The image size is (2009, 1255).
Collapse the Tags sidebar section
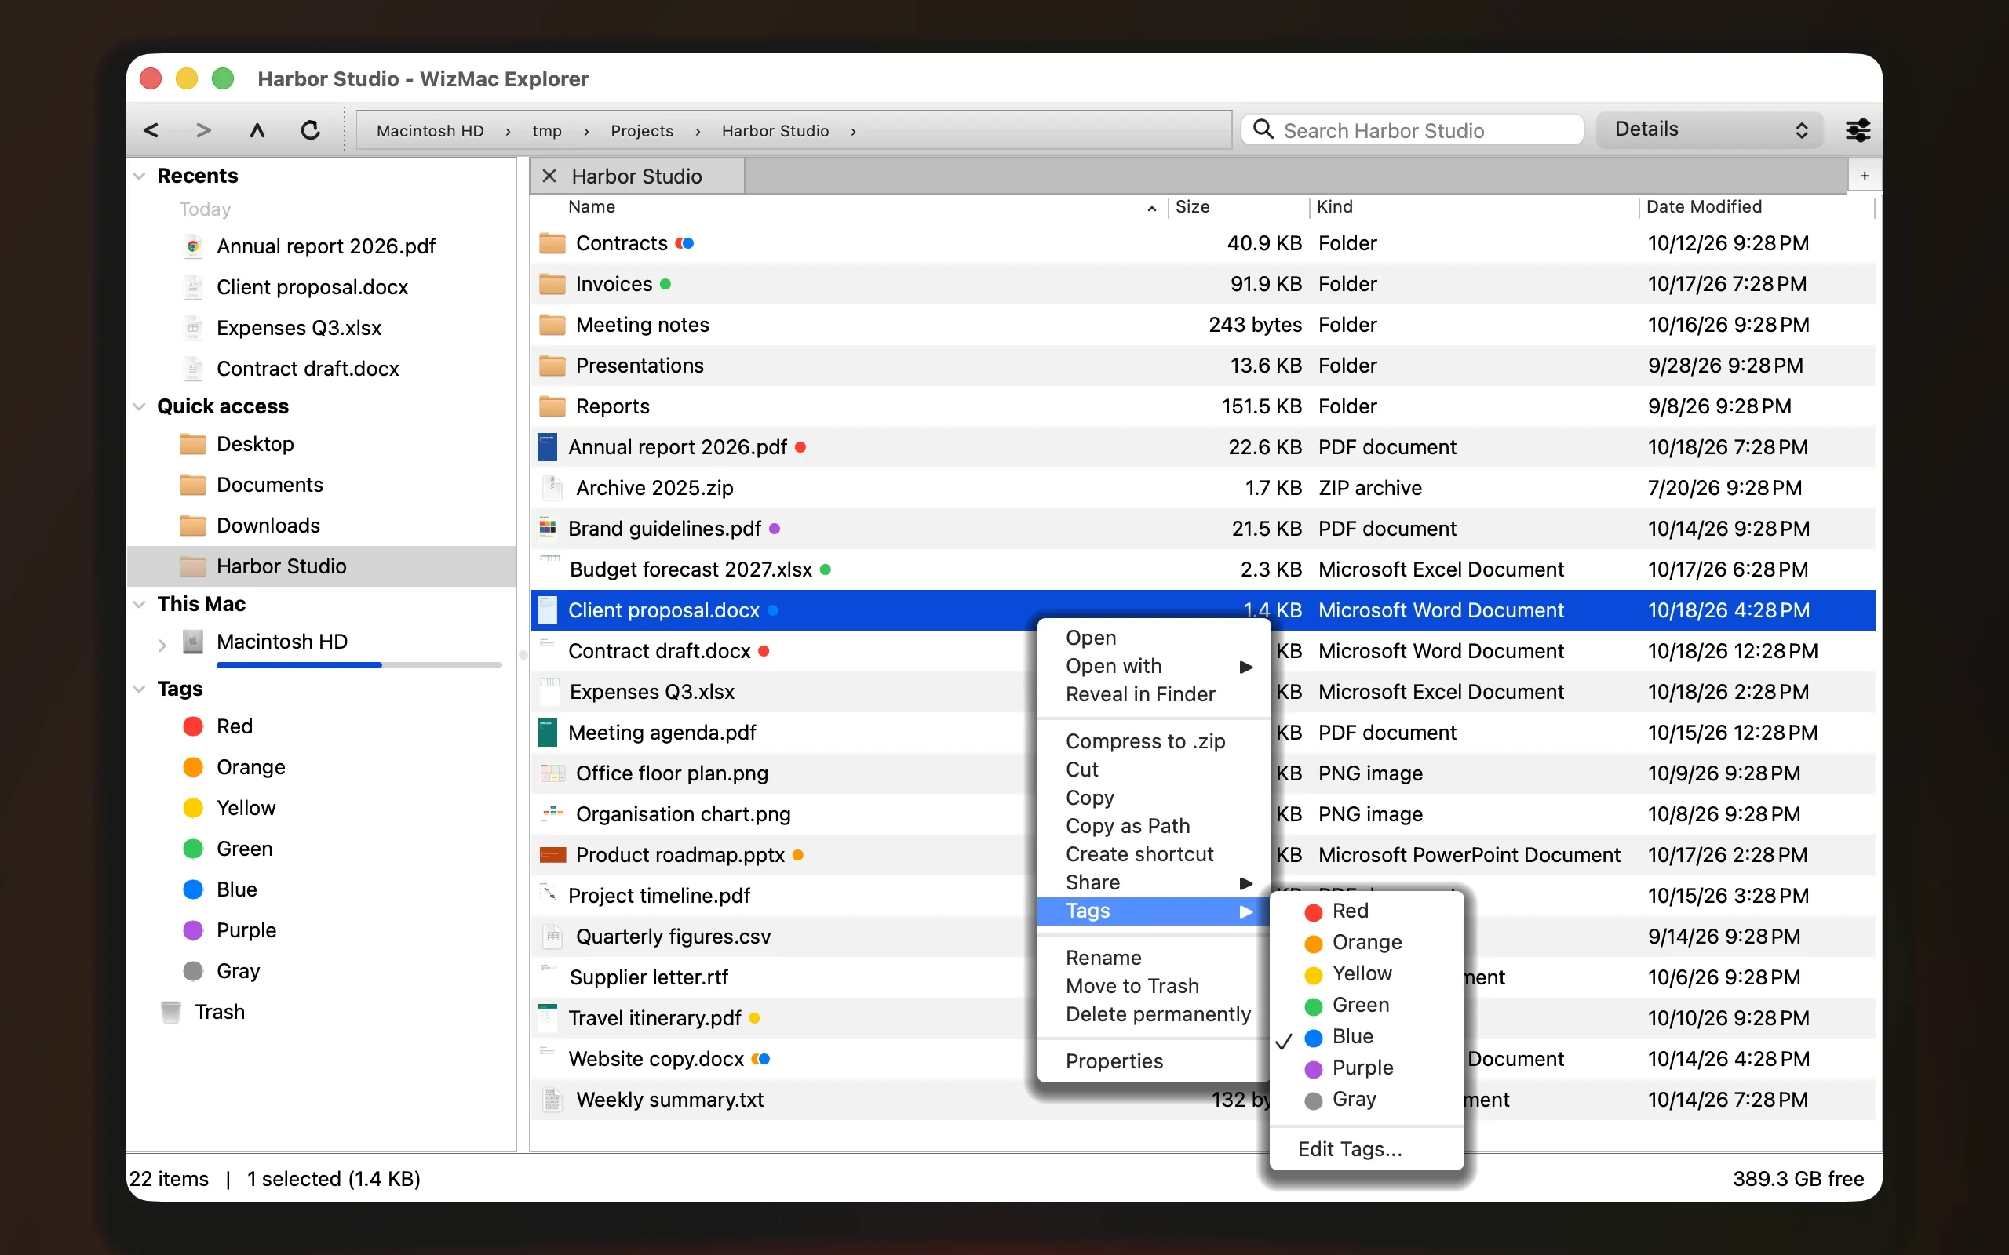click(140, 689)
